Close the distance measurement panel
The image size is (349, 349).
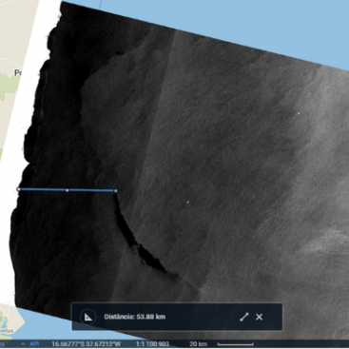click(x=259, y=317)
